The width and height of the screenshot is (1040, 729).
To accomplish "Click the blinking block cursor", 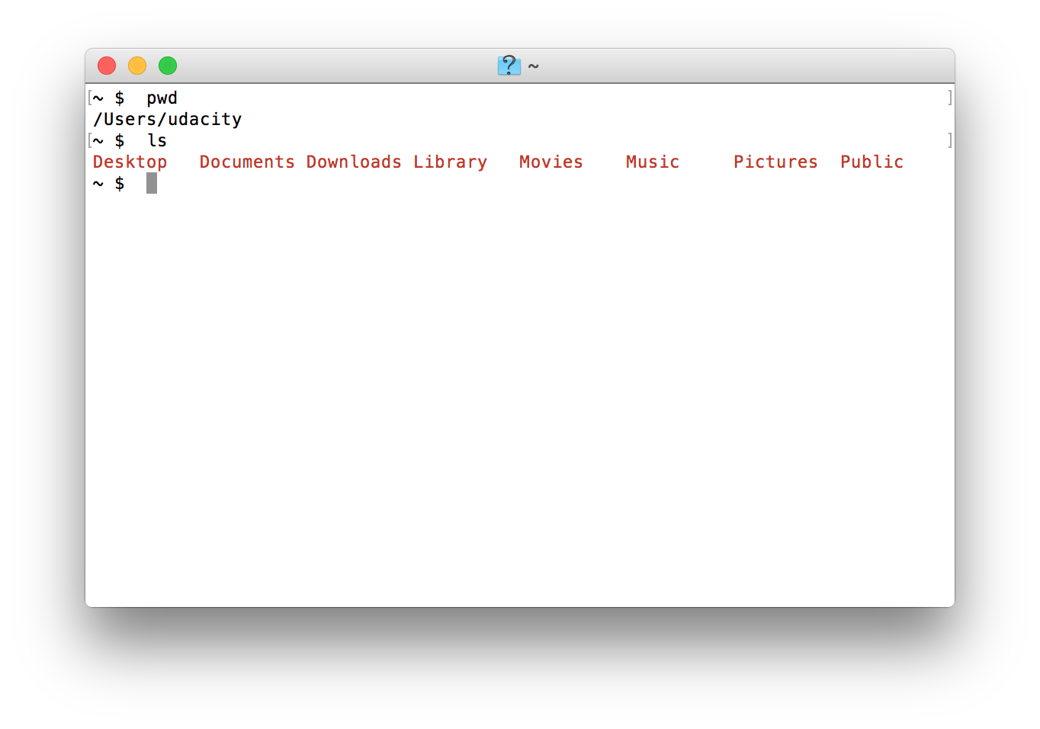I will (x=152, y=183).
